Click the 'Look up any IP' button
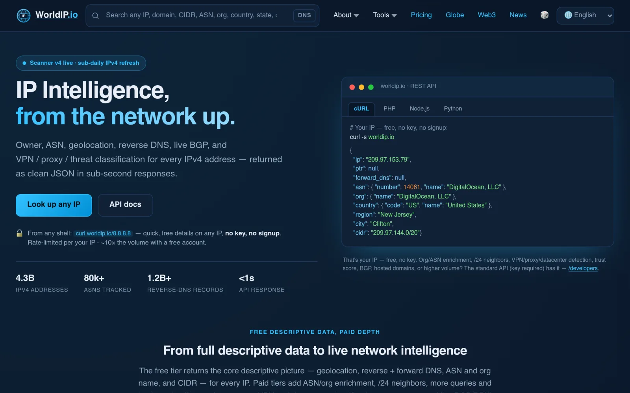 coord(54,205)
